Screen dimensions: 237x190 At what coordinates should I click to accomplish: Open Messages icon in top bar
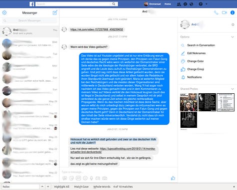point(185,4)
